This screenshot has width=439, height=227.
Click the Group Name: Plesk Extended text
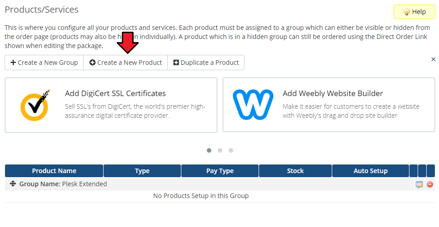(x=63, y=184)
